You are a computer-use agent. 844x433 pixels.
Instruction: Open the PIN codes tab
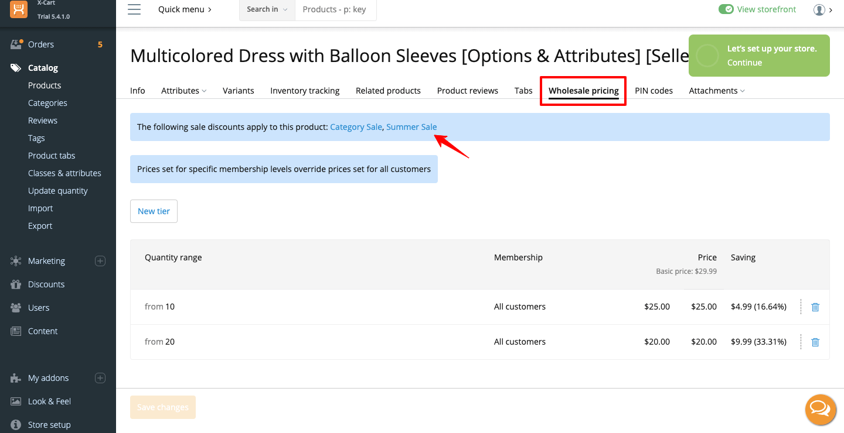tap(654, 91)
